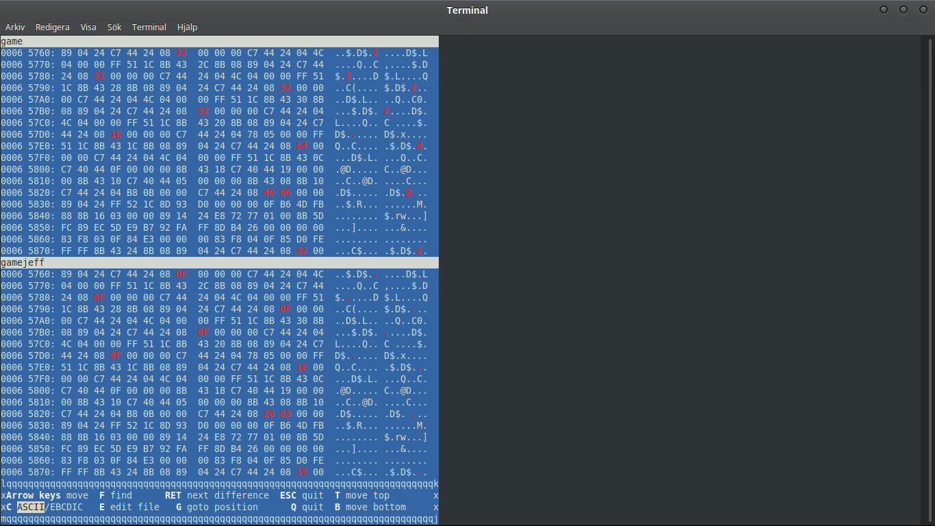Close the Terminal window
The image size is (935, 526).
(923, 10)
